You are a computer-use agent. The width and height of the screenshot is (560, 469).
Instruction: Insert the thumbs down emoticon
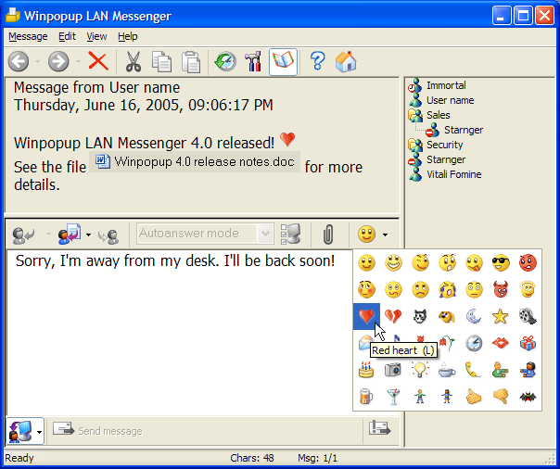coord(501,396)
